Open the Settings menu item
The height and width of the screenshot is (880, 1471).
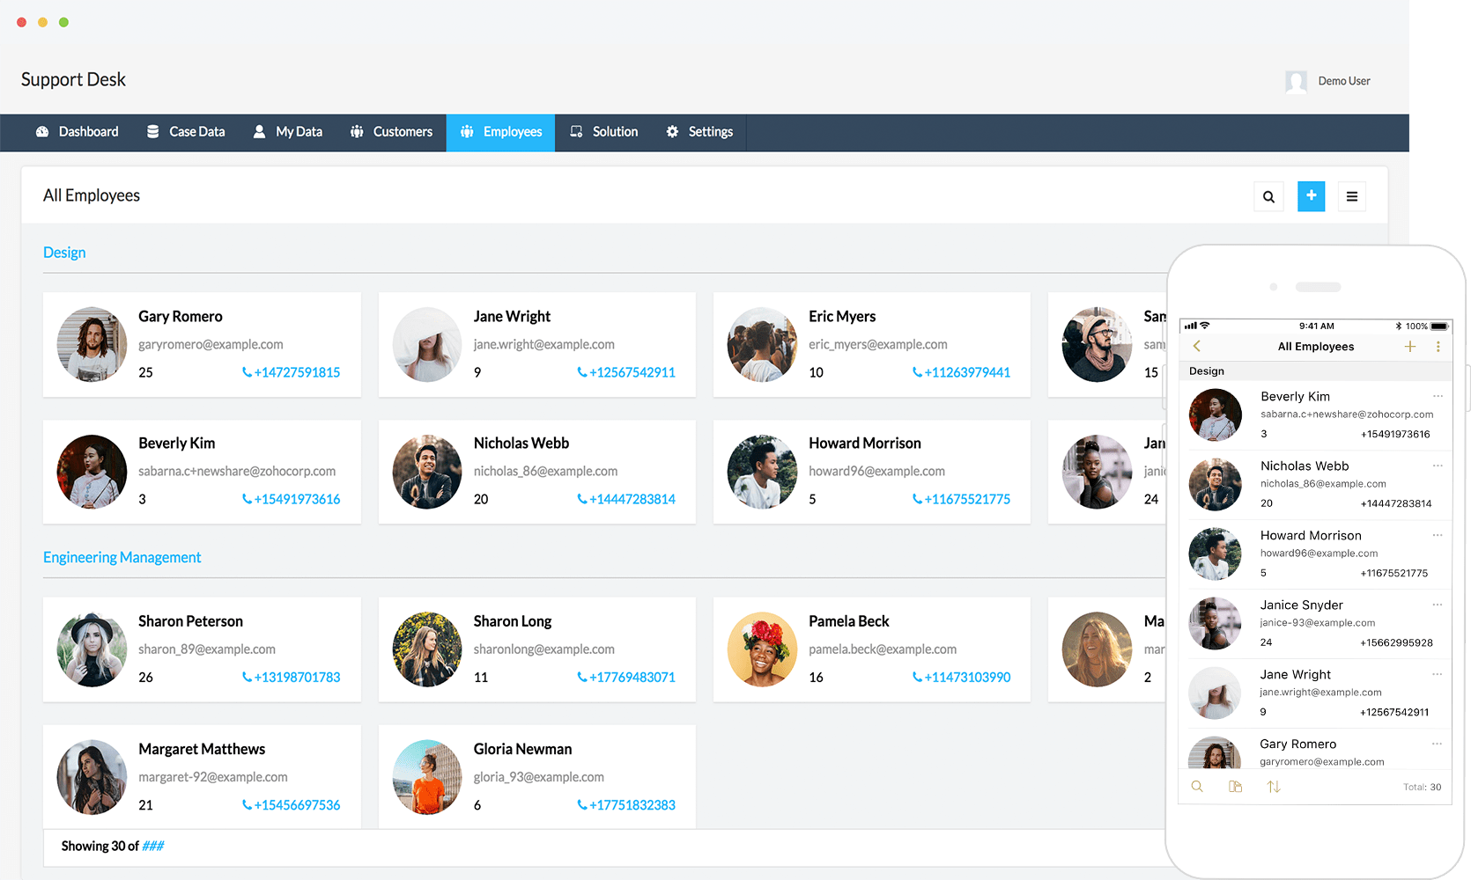pos(699,132)
